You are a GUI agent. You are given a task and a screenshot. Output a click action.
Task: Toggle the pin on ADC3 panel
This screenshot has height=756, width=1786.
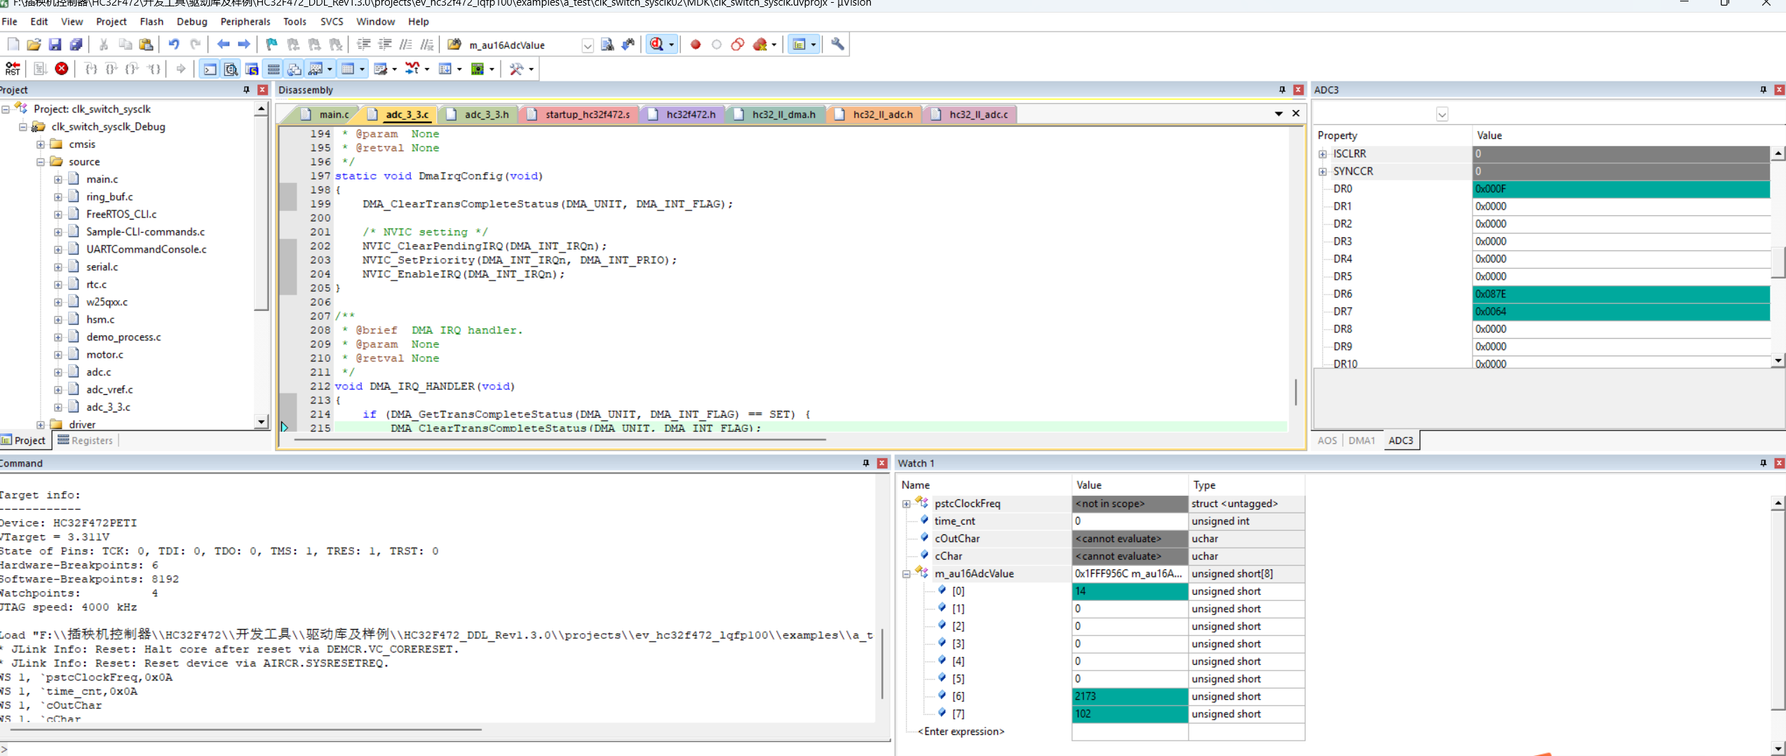tap(1763, 90)
